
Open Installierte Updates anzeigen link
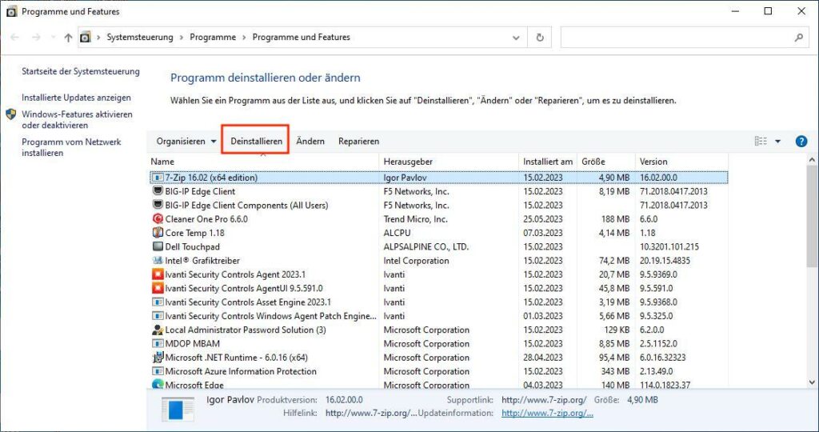pyautogui.click(x=76, y=98)
